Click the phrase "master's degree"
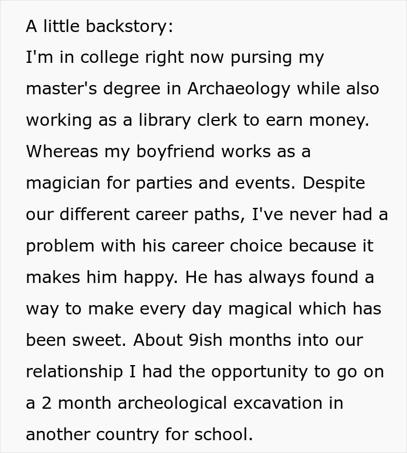This screenshot has width=407, height=453. (x=93, y=89)
